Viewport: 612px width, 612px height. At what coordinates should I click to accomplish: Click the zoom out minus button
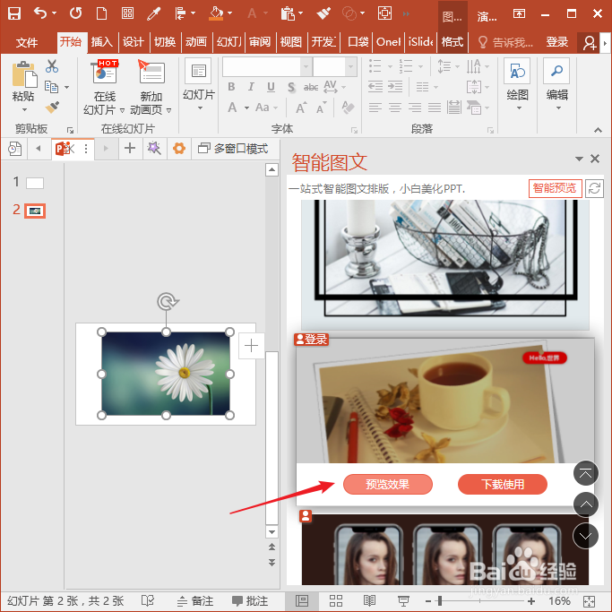[x=428, y=601]
